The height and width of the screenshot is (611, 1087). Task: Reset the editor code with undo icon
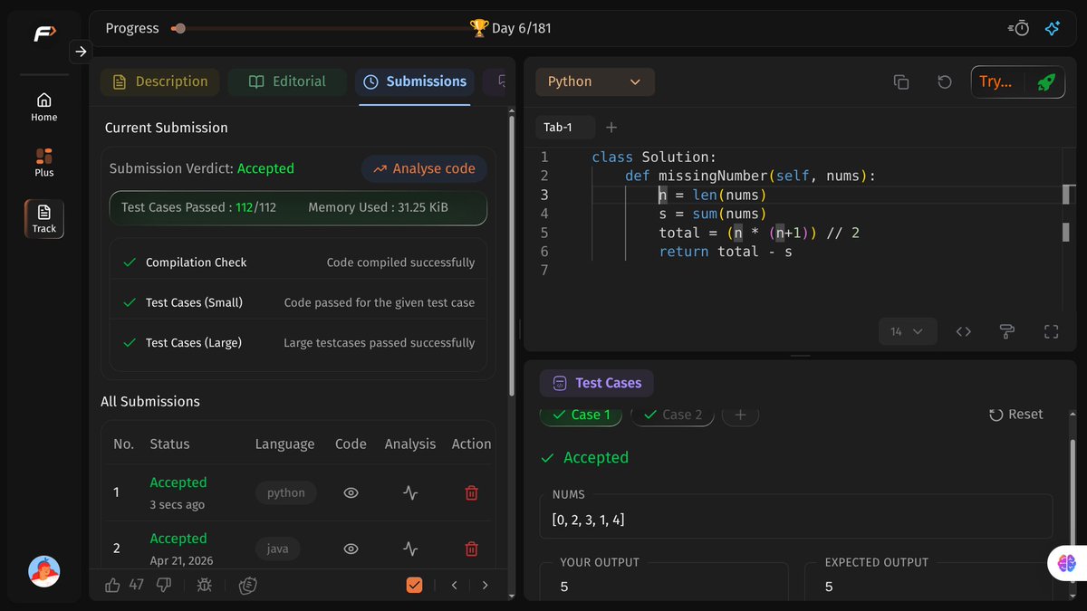(x=944, y=81)
